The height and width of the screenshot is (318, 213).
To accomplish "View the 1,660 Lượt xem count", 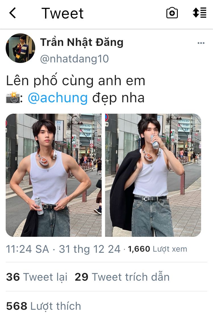I will click(157, 249).
